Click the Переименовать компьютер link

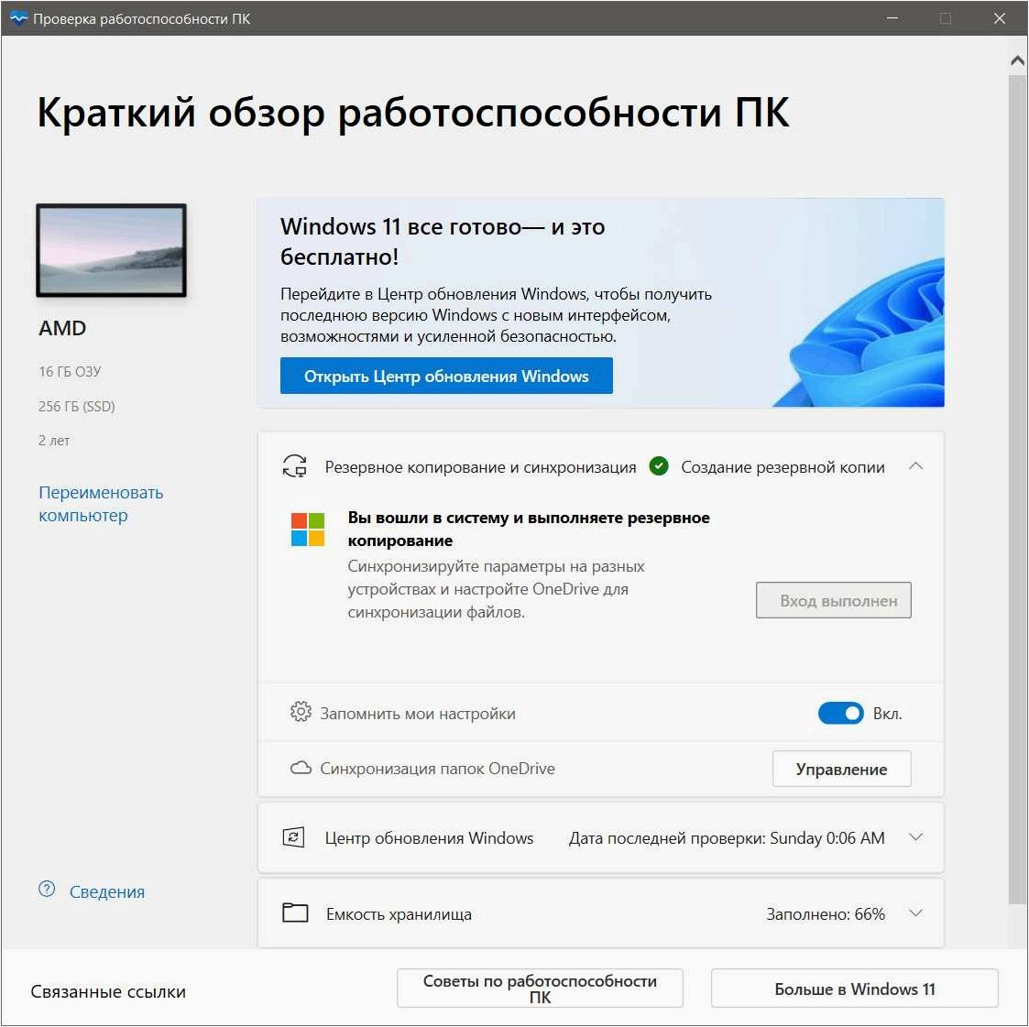[101, 504]
